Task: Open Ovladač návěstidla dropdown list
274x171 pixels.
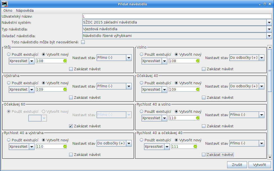Action: [269, 36]
